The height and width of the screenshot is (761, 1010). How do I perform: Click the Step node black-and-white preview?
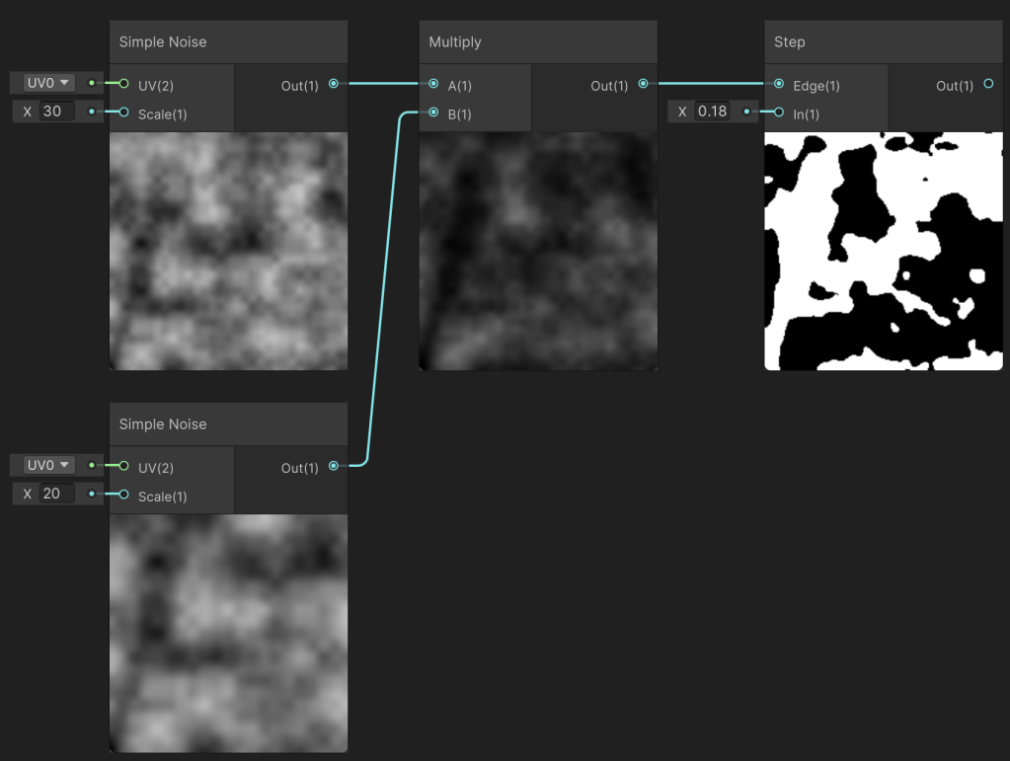tap(884, 252)
